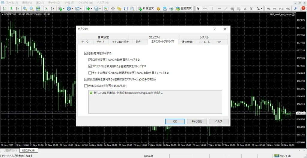Click the Default profile in status bar
The image size is (307, 158).
148,156
